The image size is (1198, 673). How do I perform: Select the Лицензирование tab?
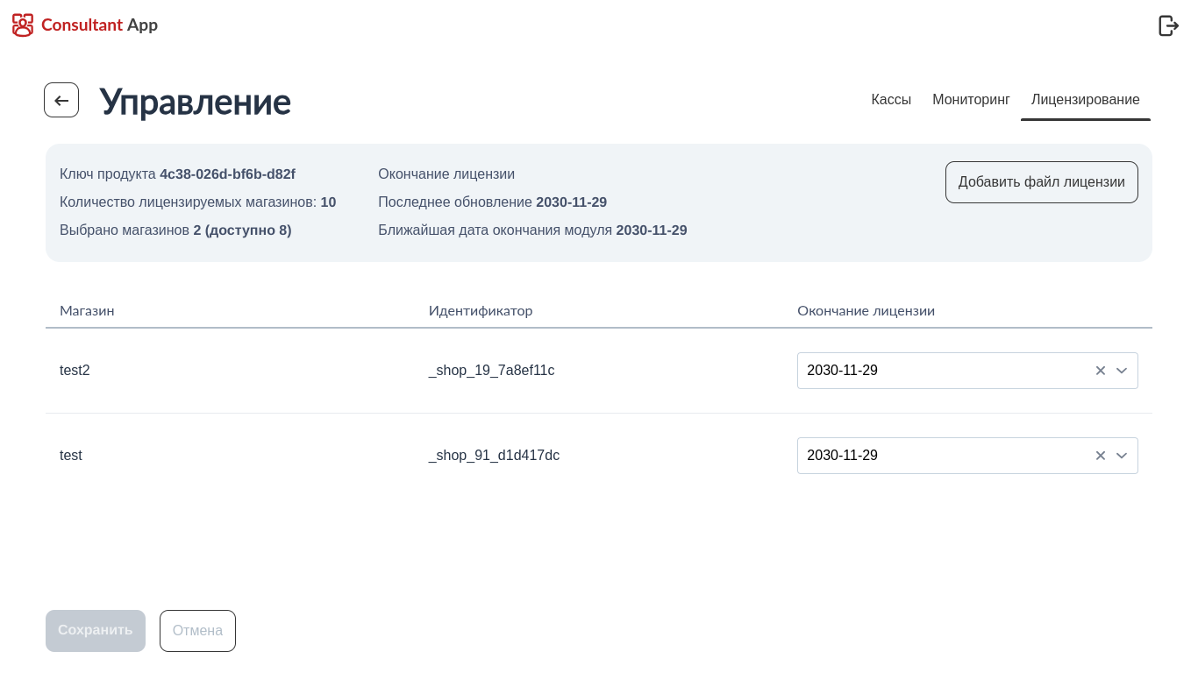pos(1085,100)
